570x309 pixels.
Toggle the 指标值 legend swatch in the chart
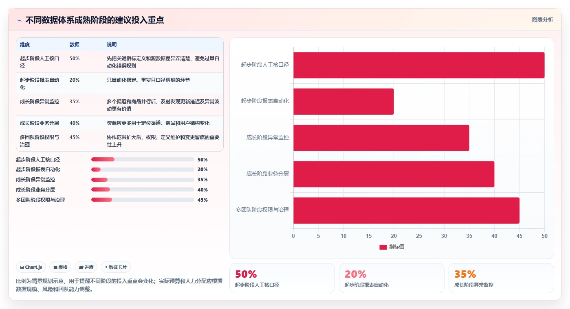pyautogui.click(x=383, y=247)
